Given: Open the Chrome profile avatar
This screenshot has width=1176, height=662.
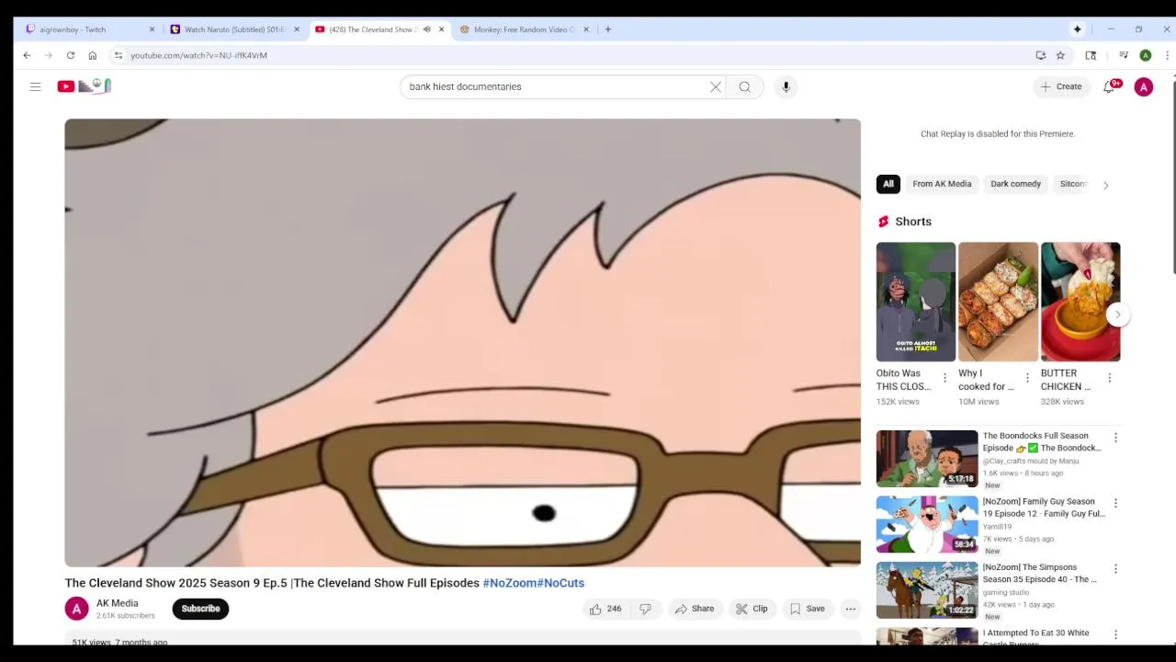Looking at the screenshot, I should (x=1146, y=55).
